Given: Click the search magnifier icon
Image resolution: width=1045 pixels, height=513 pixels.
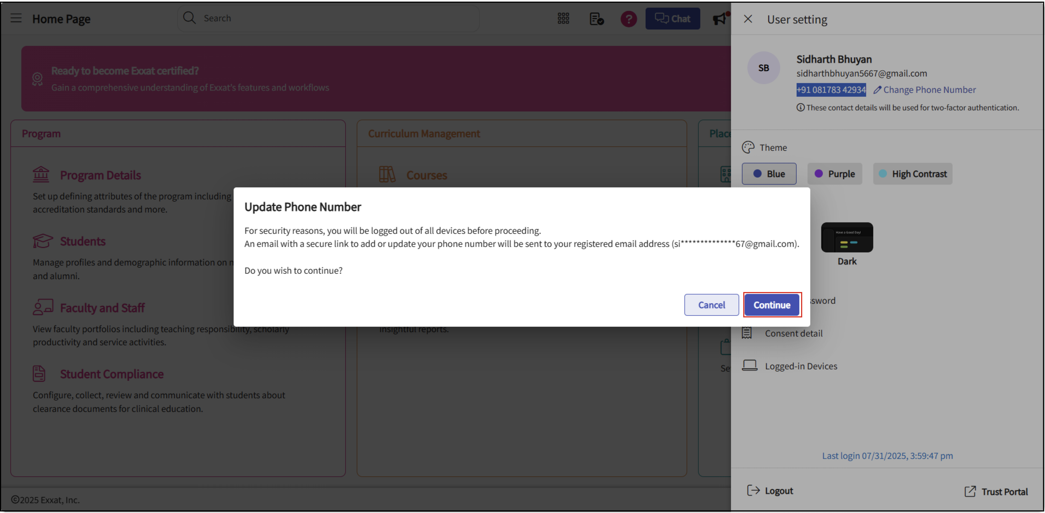Looking at the screenshot, I should [x=189, y=18].
